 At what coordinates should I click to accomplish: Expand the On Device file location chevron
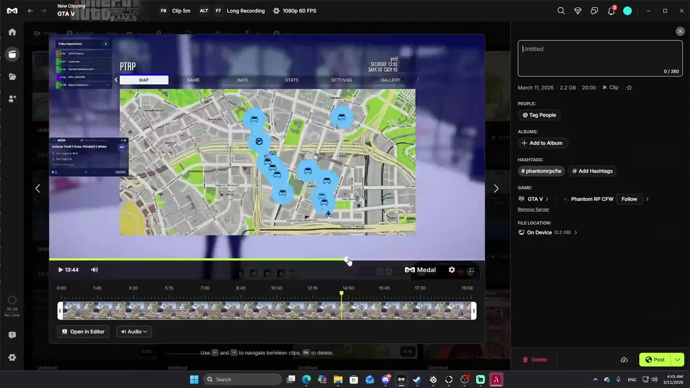click(575, 233)
